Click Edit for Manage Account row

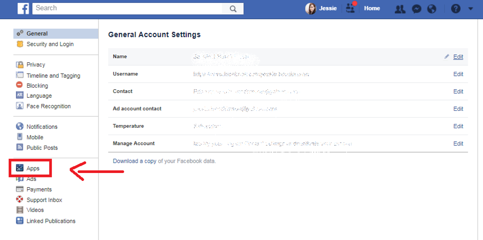point(458,143)
